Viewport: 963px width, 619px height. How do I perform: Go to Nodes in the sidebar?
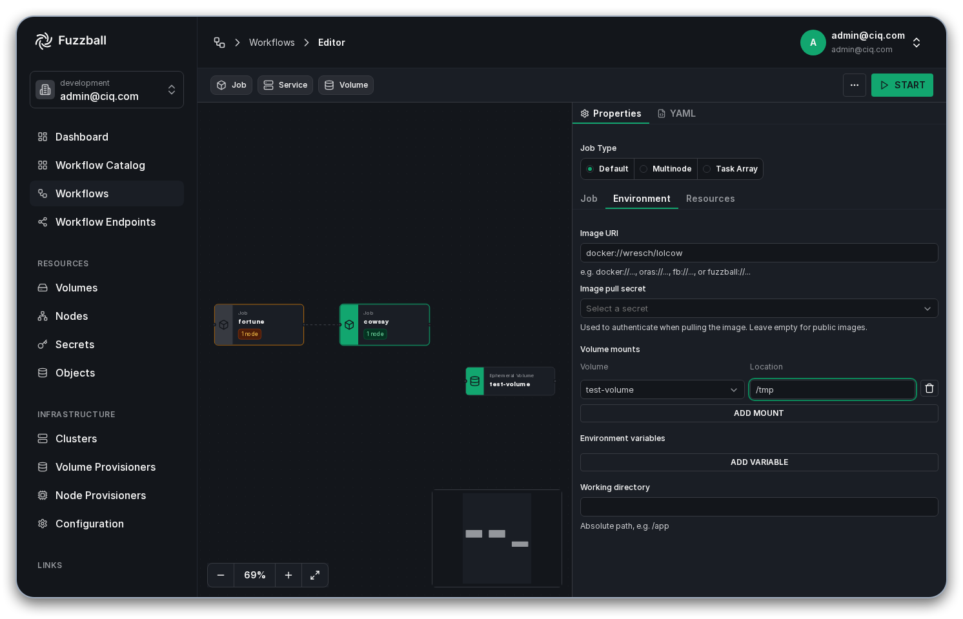(x=106, y=316)
